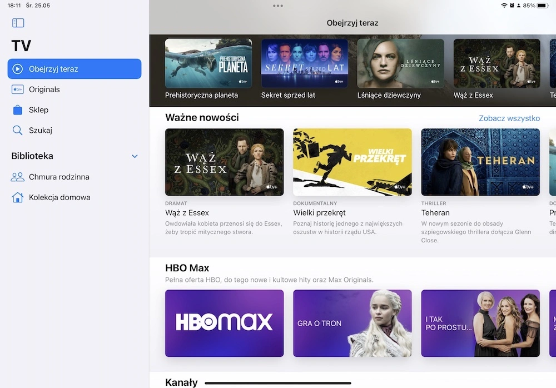556x388 pixels.
Task: Click the Teheran description about Glenn Close
Action: pos(476,232)
